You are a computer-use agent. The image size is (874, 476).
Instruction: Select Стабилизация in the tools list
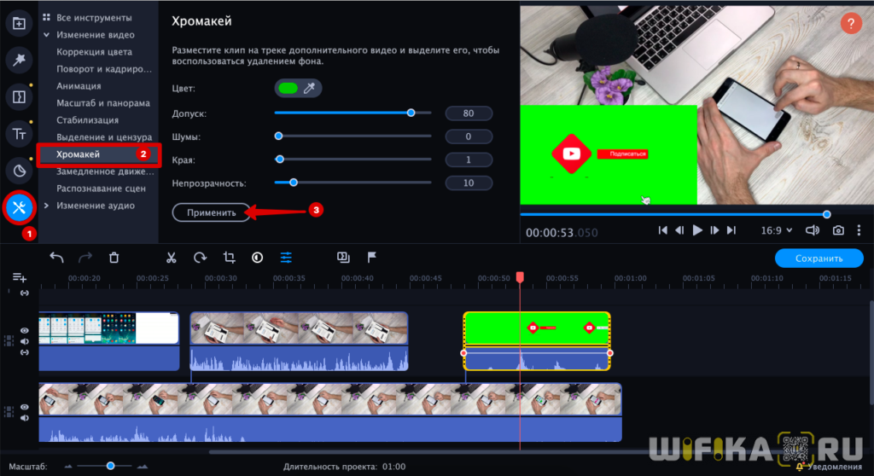pos(87,120)
